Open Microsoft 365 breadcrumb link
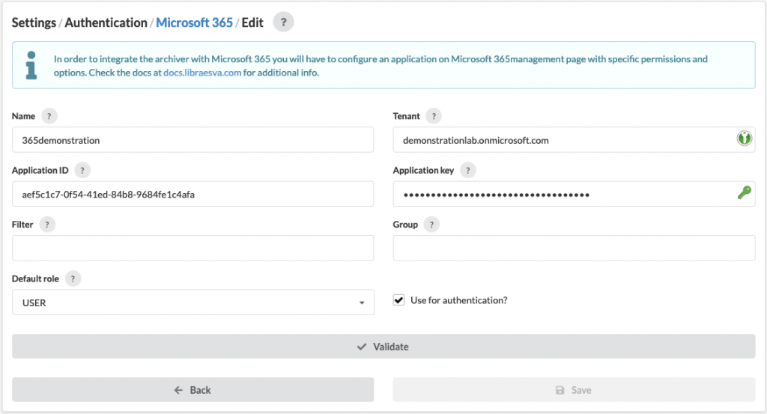 click(194, 22)
